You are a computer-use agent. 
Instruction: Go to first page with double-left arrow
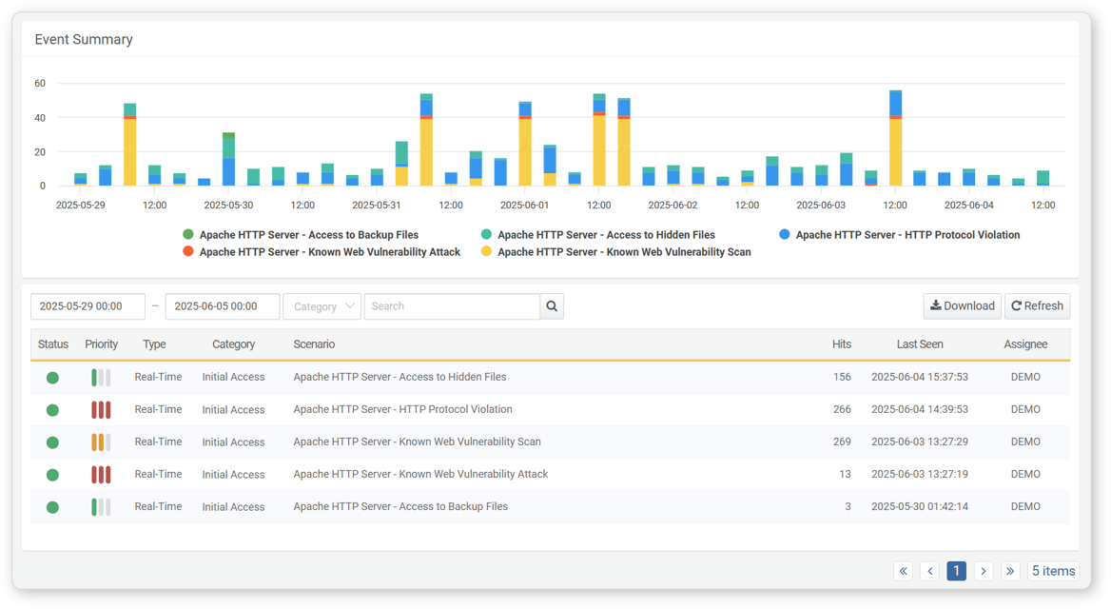click(x=904, y=571)
